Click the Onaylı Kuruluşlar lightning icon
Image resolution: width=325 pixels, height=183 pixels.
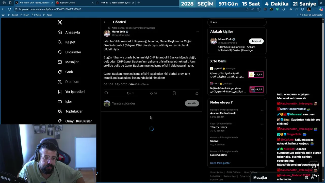coord(60,121)
